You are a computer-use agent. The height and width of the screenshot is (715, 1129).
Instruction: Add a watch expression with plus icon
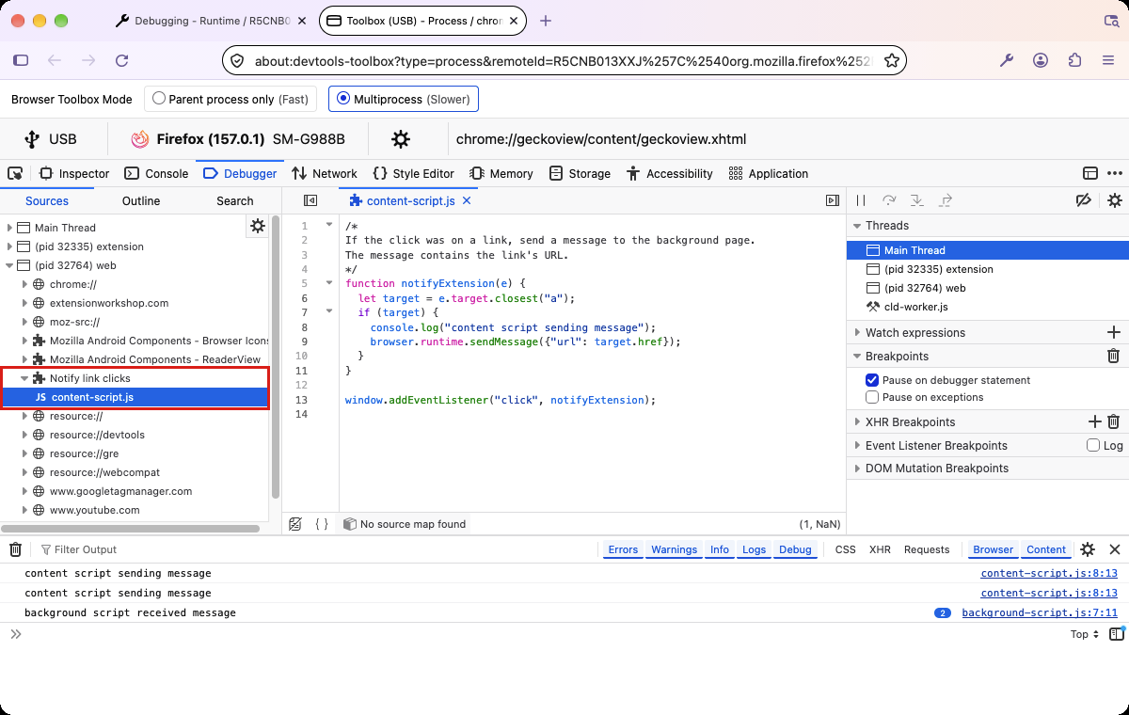(x=1114, y=332)
